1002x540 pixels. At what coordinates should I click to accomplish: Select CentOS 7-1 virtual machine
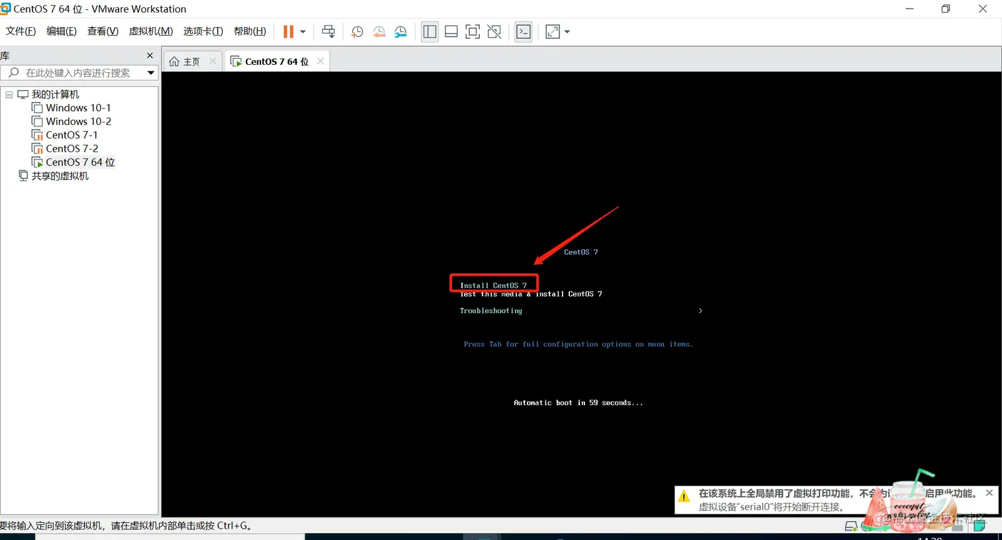tap(72, 135)
